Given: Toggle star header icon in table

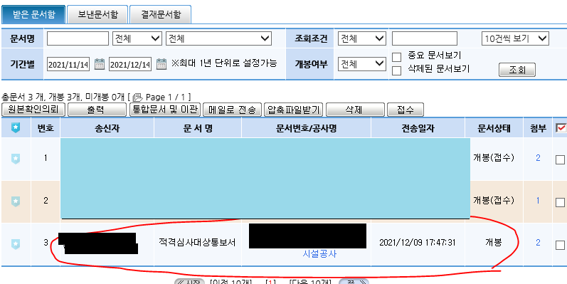Looking at the screenshot, I should 16,127.
